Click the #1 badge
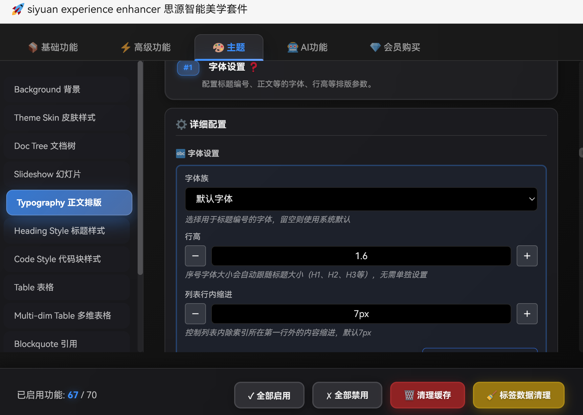The image size is (583, 415). 188,68
